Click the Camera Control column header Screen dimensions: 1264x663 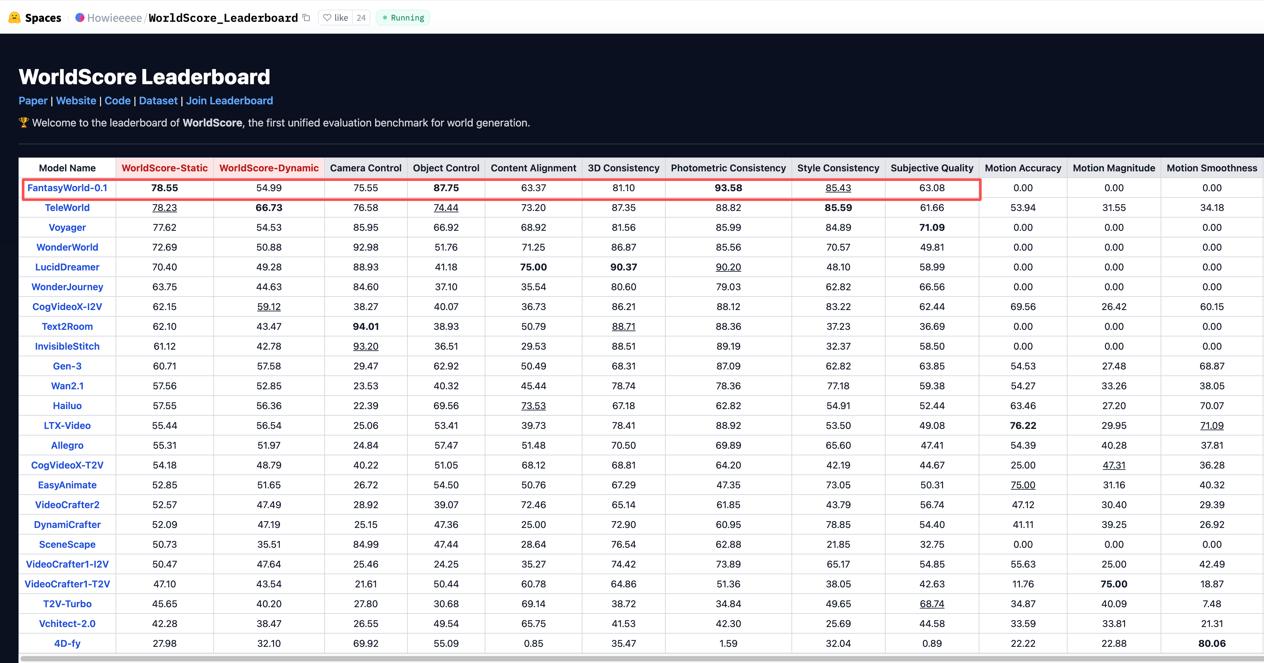click(366, 168)
